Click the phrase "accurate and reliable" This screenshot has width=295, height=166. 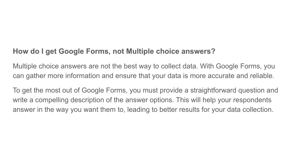[x=241, y=76]
